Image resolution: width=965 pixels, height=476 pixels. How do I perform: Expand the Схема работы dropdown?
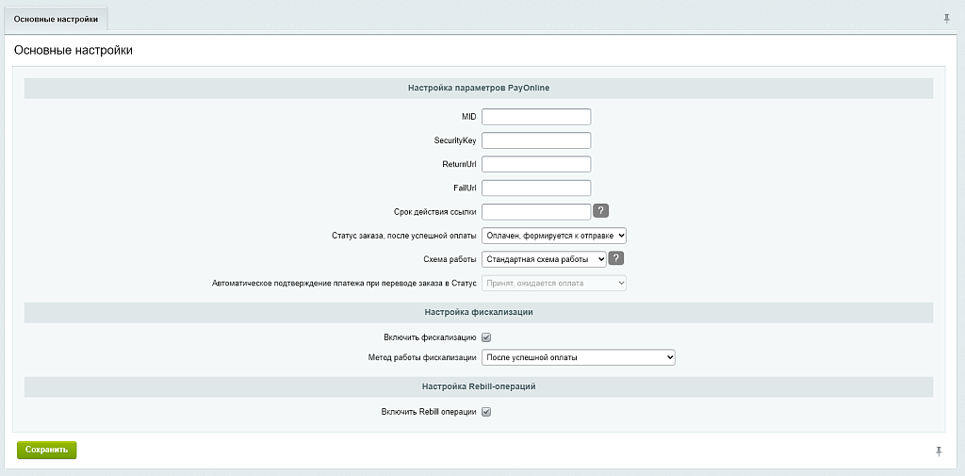(x=544, y=259)
